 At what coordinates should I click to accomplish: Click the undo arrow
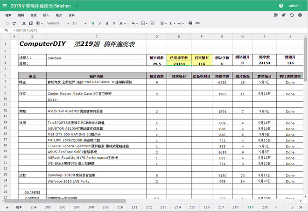coord(7,23)
